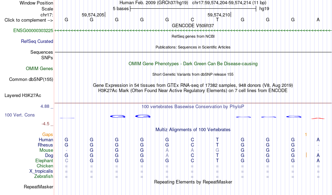The width and height of the screenshot is (332, 195).
Task: Click base A in the reference sequence row
Action: 318,20
